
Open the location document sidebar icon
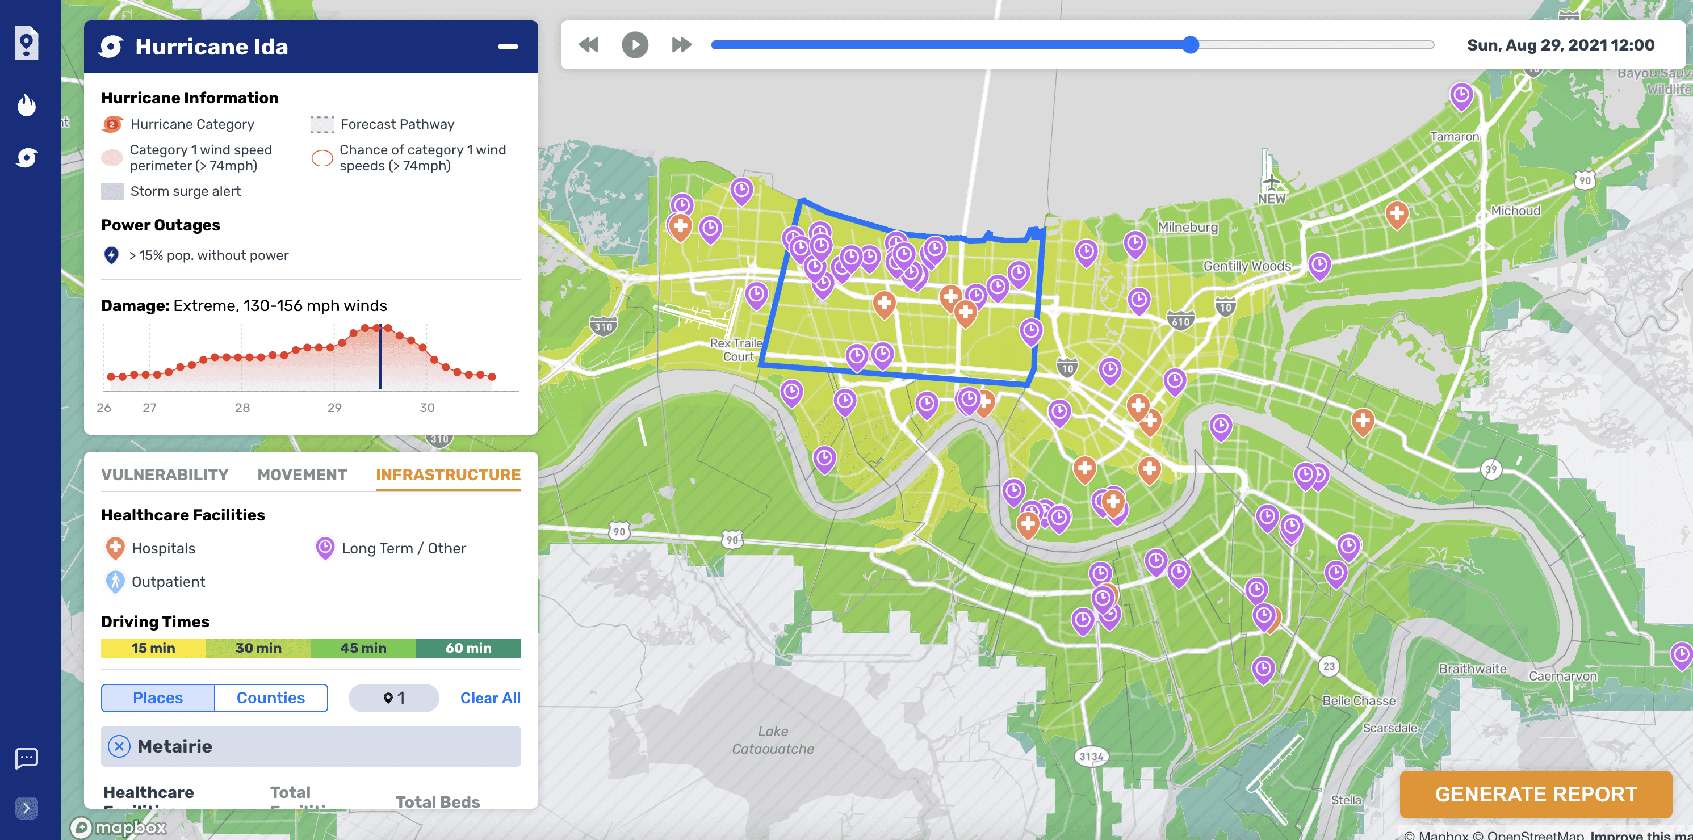26,44
